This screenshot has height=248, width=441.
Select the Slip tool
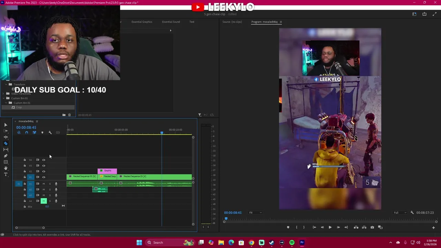(6, 149)
